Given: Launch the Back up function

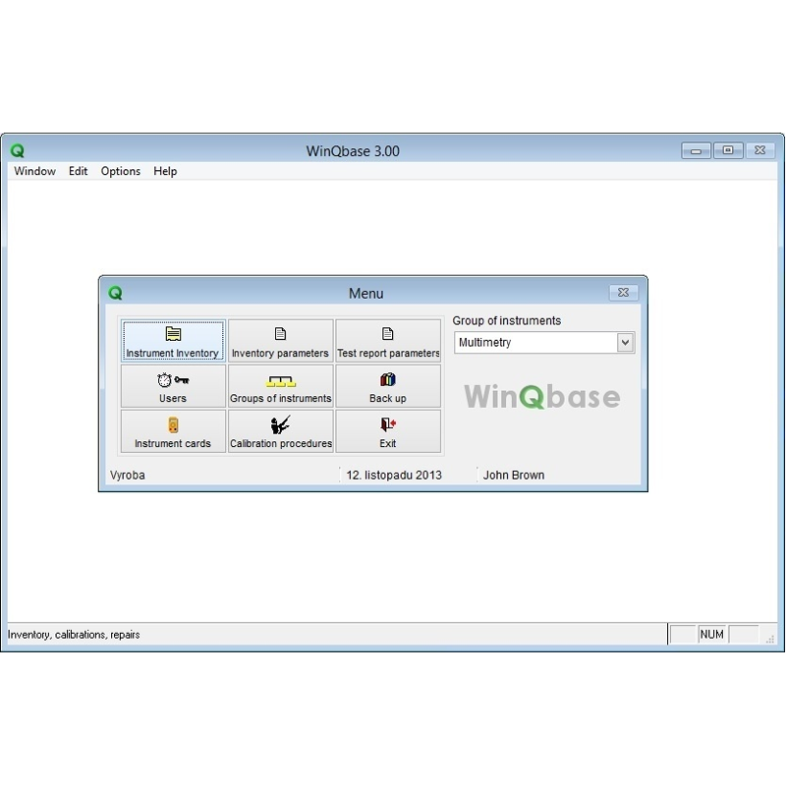Looking at the screenshot, I should point(388,386).
